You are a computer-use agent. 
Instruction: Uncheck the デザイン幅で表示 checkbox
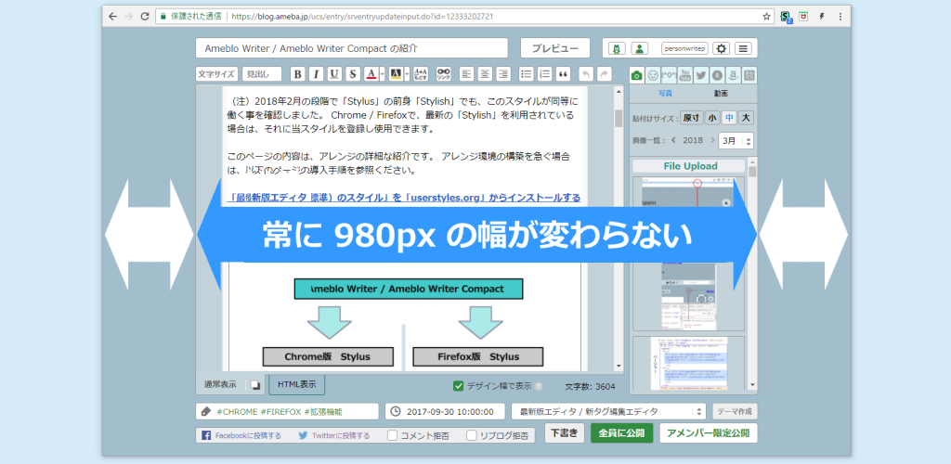[x=459, y=386]
